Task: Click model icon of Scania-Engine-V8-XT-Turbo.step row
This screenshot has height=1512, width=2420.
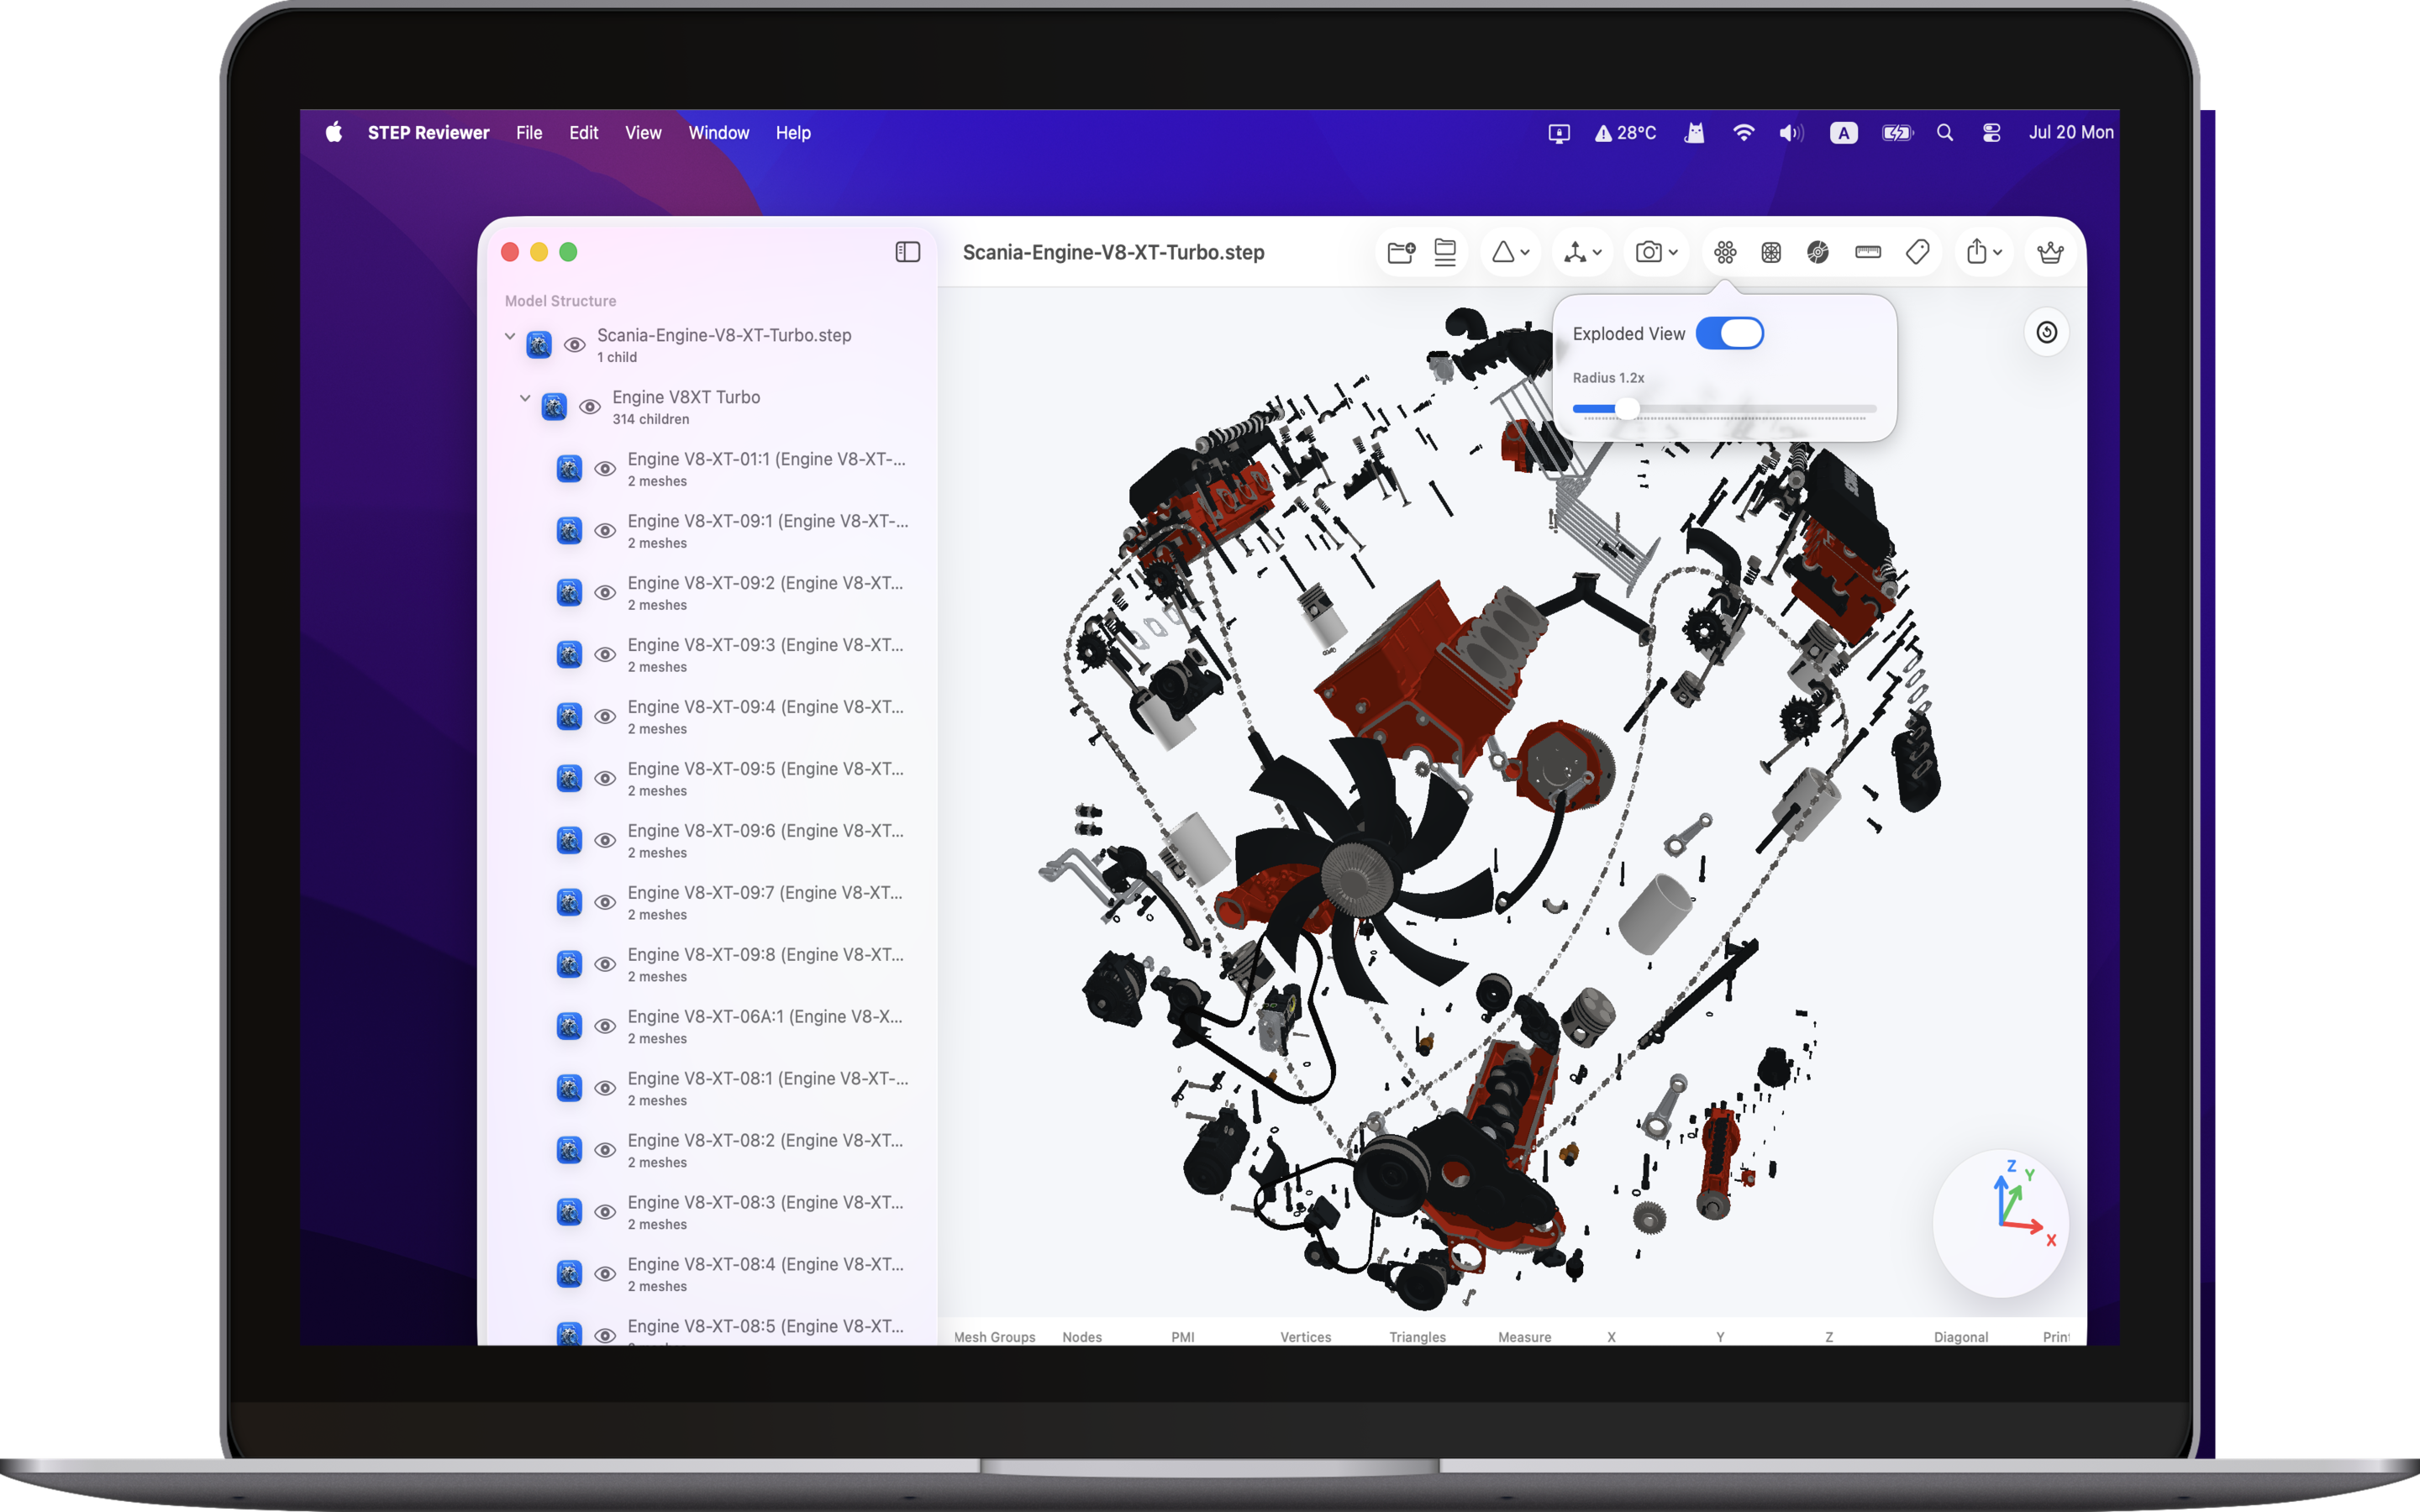Action: (x=539, y=345)
